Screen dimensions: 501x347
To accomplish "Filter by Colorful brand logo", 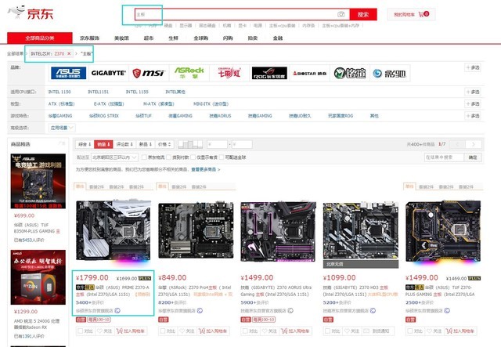I will coord(229,73).
